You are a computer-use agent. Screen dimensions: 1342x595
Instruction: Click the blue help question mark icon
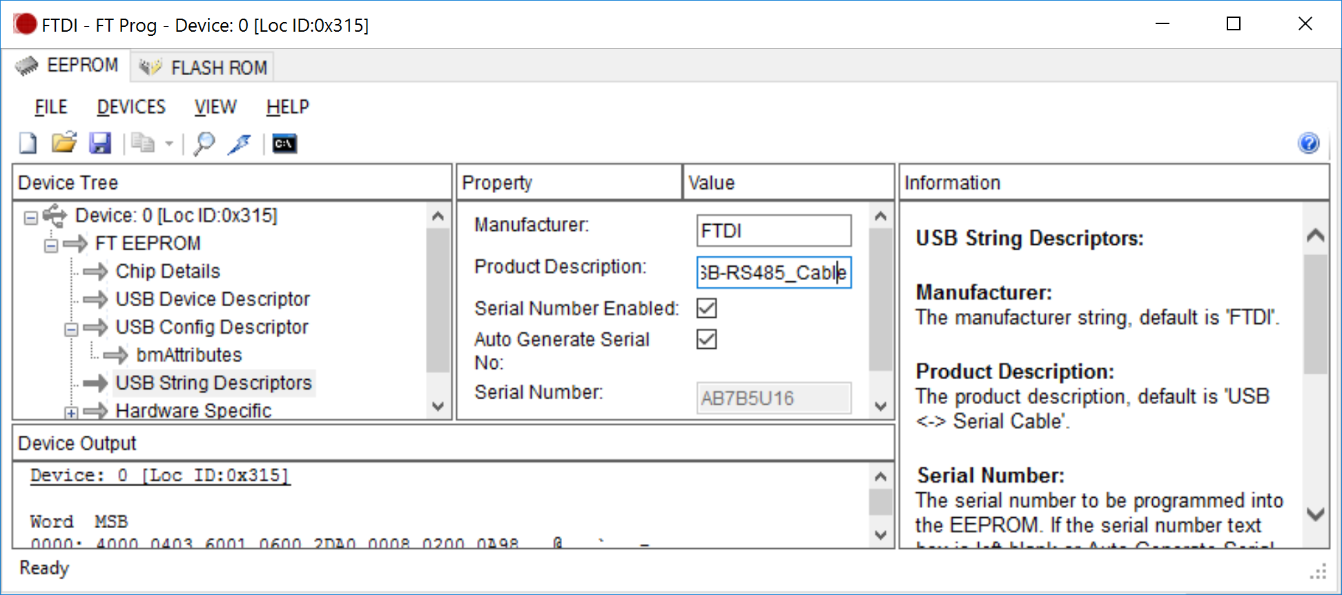pos(1308,143)
